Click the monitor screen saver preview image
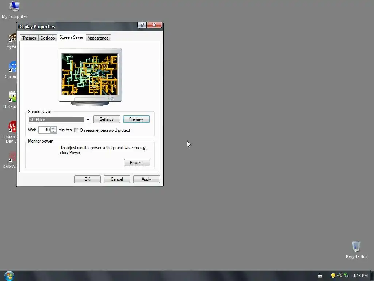The width and height of the screenshot is (374, 281). [x=90, y=74]
